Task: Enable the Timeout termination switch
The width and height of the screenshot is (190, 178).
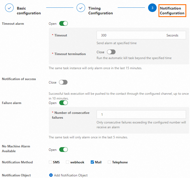Action: [x=111, y=52]
